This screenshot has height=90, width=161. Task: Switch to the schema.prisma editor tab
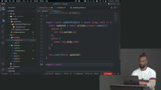point(78,8)
